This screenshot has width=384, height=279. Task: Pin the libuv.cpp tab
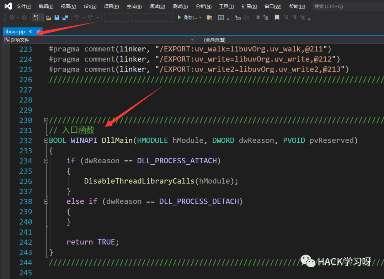click(31, 32)
